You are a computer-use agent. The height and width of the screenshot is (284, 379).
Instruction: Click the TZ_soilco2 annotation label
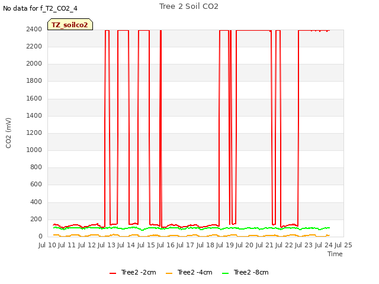(x=70, y=25)
